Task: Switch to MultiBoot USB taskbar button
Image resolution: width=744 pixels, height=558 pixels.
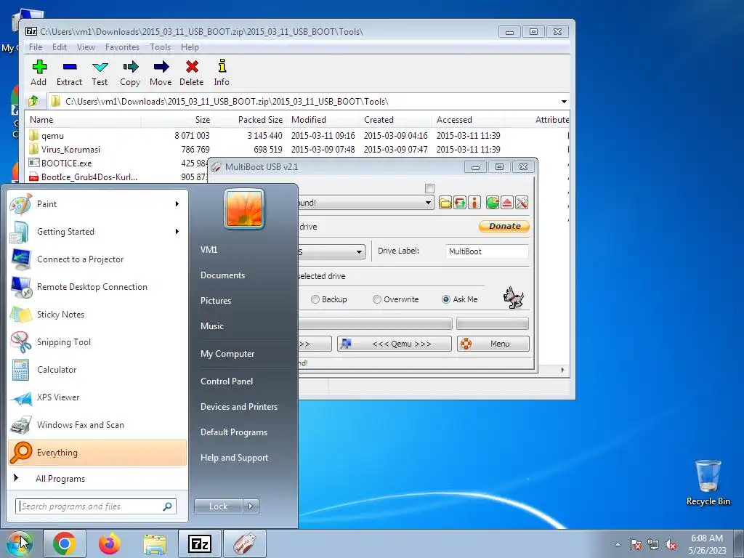Action: point(245,543)
